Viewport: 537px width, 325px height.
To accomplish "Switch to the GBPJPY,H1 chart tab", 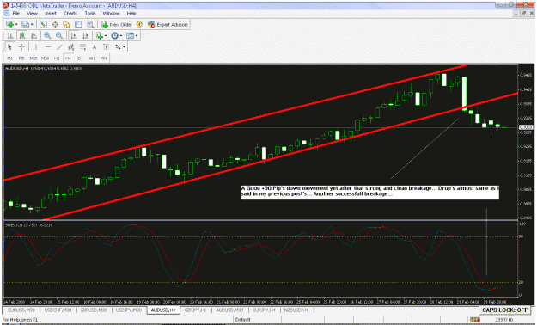I will [x=195, y=310].
